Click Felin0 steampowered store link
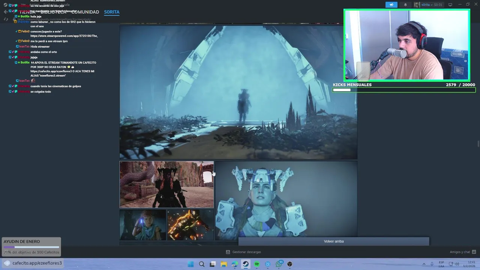 [x=64, y=36]
